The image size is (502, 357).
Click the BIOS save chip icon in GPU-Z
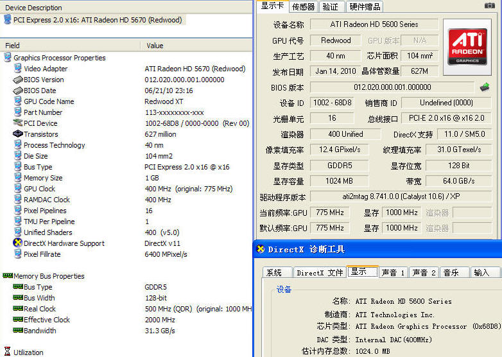[485, 87]
